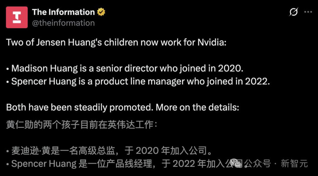
Task: Click the gold verified badge
Action: tap(101, 12)
